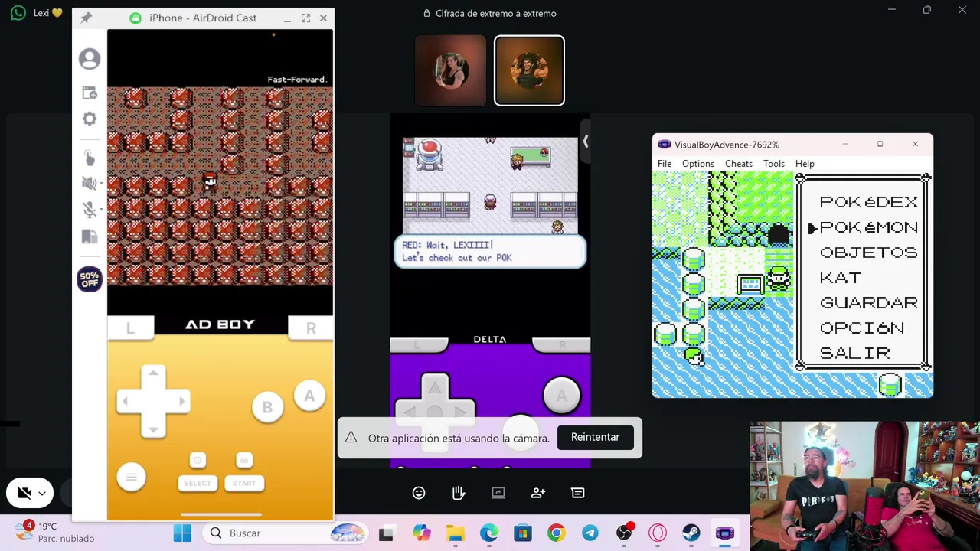Open Tools menu in VisualBoyAdvance

[774, 164]
